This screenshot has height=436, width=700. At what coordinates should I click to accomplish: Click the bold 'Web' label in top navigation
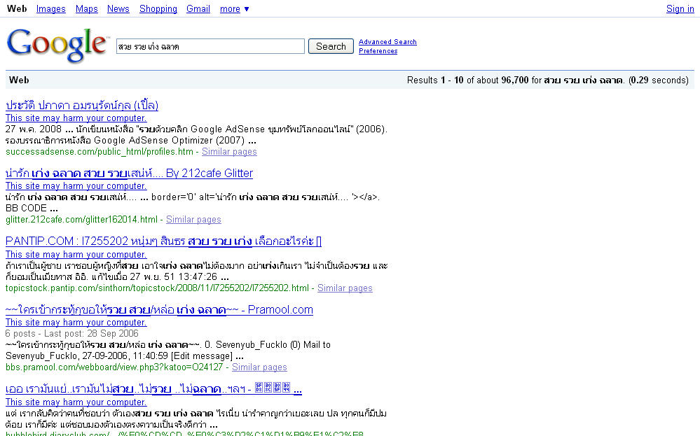pos(17,8)
